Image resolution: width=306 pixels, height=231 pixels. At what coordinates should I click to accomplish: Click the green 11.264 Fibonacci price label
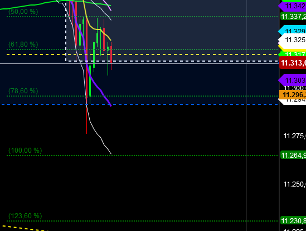coord(293,155)
